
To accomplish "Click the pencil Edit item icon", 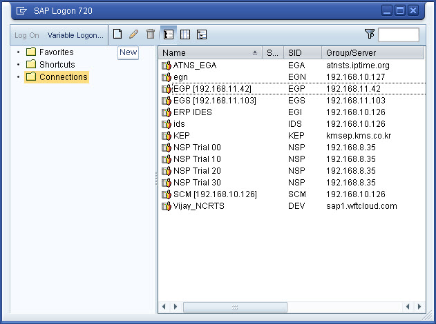I will coord(134,34).
